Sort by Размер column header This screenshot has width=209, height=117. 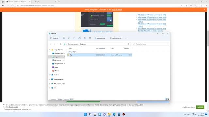click(126, 48)
